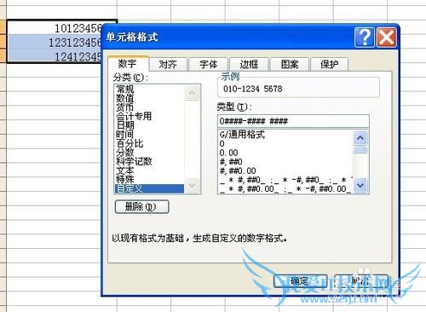This screenshot has width=426, height=312.
Task: Switch to the 图案 tab
Action: pos(290,64)
